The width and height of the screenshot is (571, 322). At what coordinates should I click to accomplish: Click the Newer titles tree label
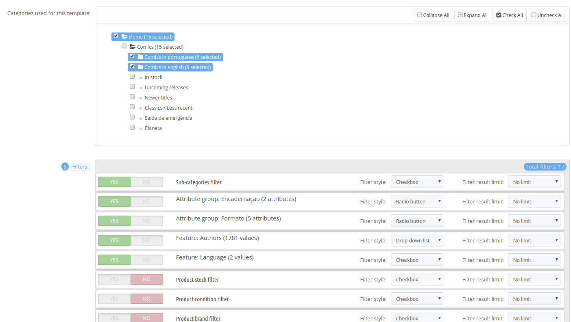click(x=158, y=97)
